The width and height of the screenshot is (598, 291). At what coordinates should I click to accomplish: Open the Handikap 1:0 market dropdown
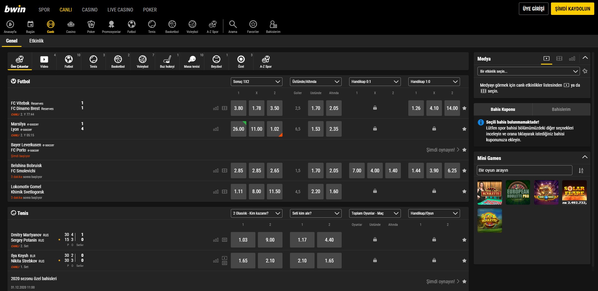tap(434, 82)
